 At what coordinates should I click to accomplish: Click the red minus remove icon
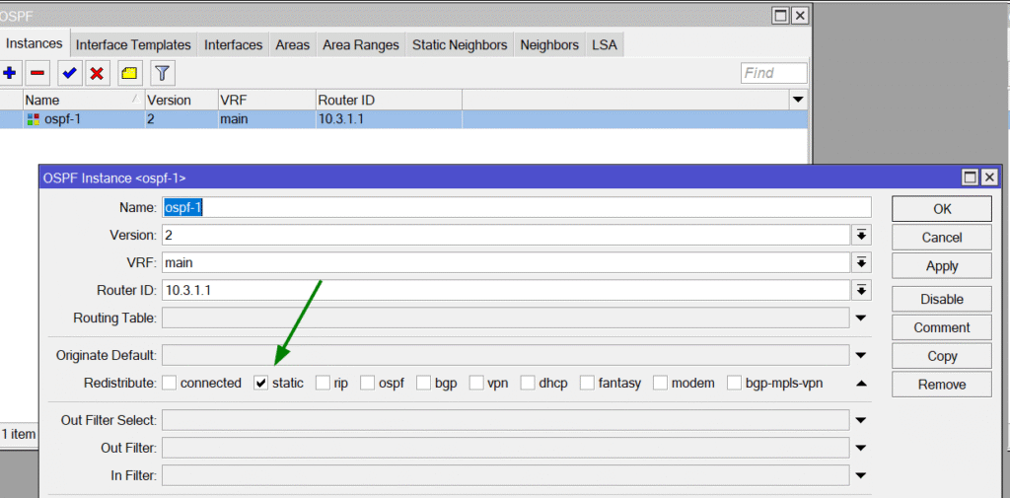coord(37,73)
